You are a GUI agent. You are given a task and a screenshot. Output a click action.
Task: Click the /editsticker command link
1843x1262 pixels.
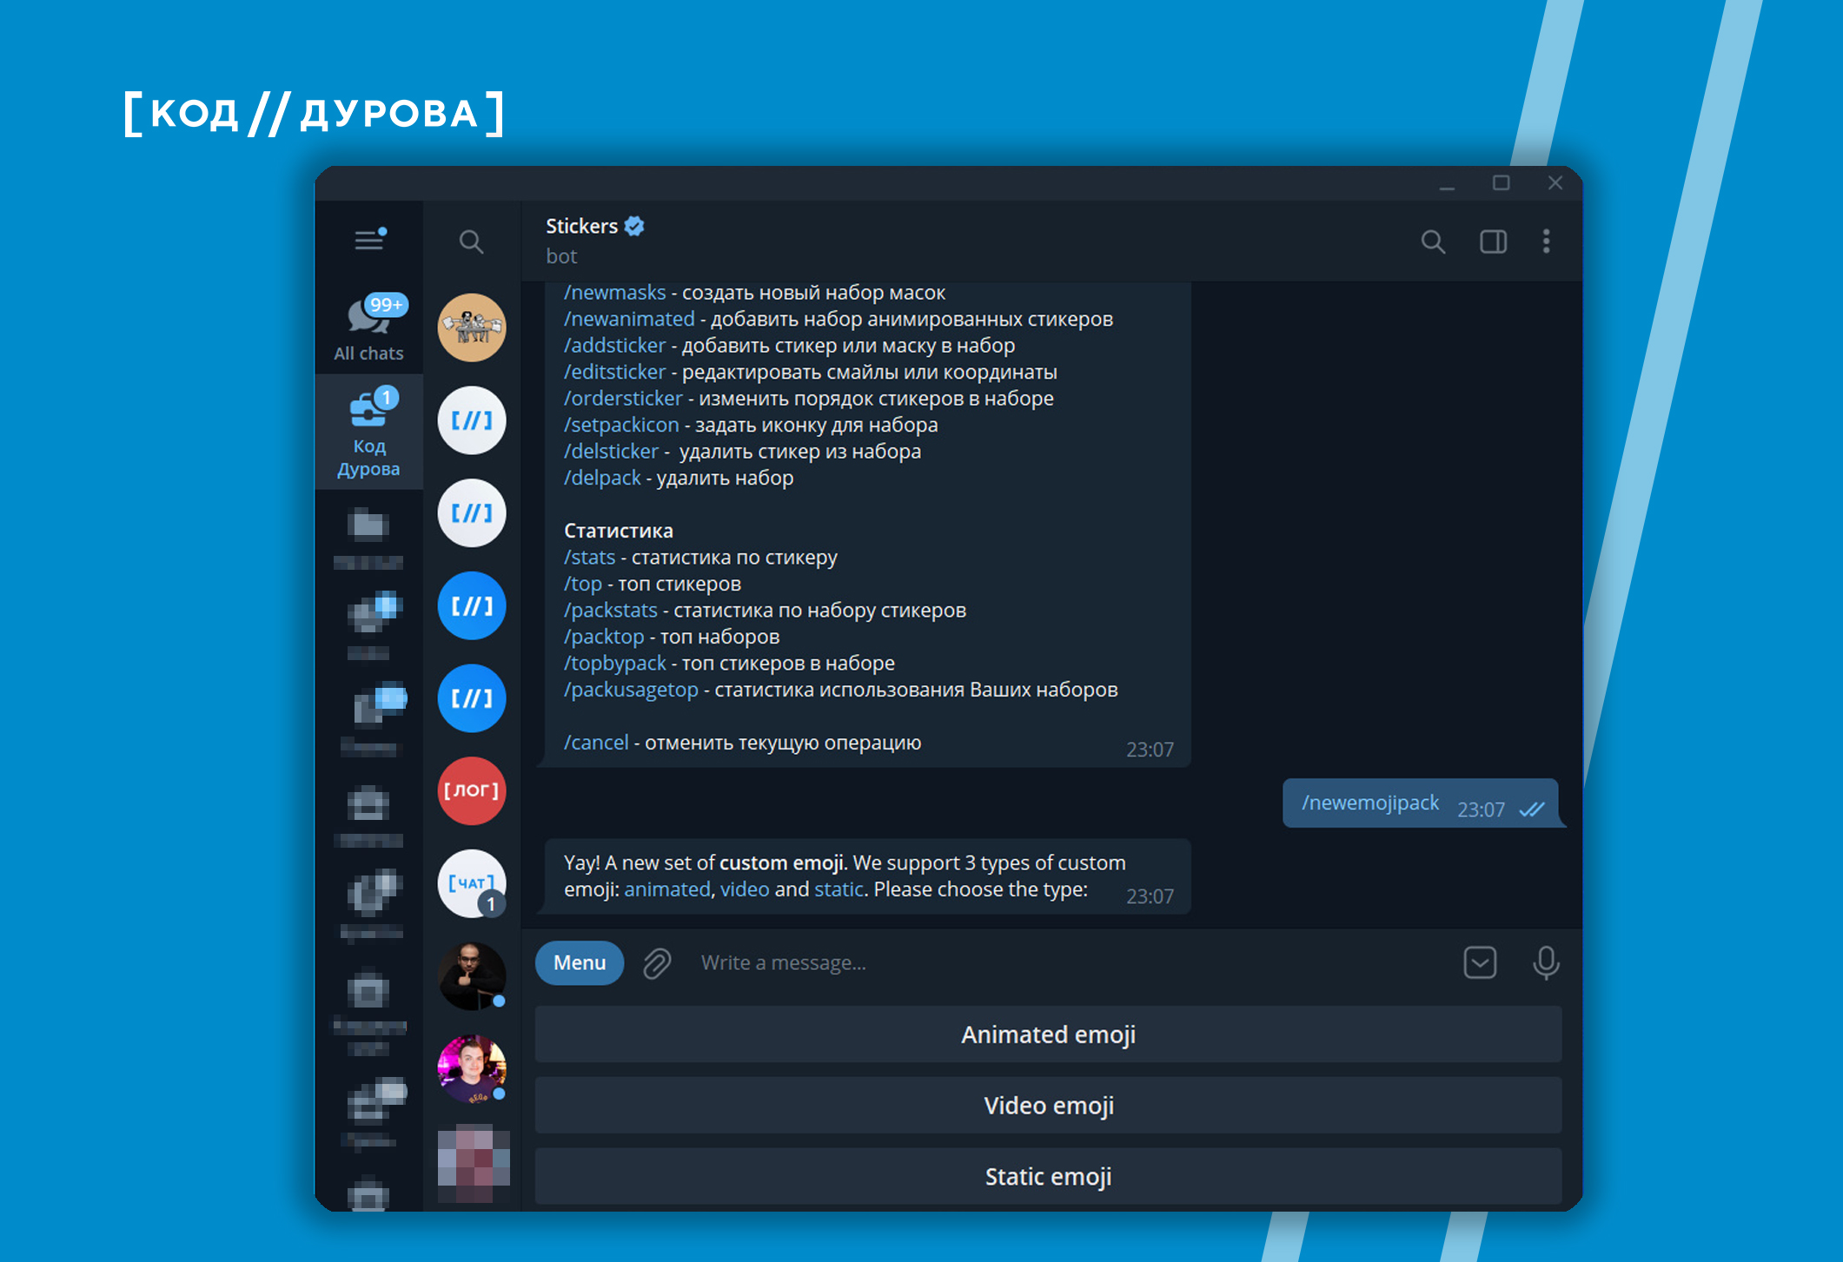click(x=614, y=372)
